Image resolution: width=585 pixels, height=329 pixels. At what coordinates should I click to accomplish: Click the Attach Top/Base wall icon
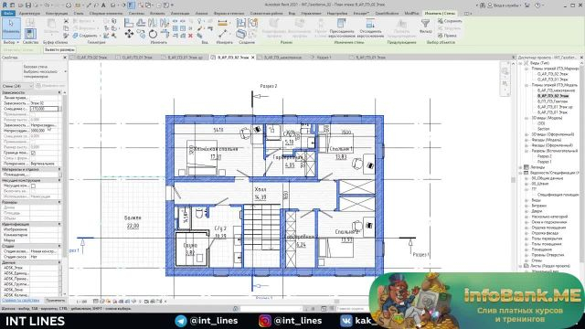(341, 24)
